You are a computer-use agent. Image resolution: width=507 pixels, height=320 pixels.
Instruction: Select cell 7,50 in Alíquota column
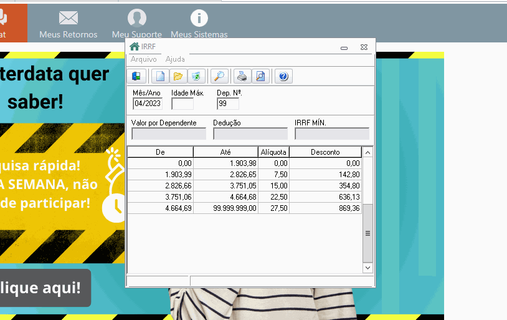point(273,175)
